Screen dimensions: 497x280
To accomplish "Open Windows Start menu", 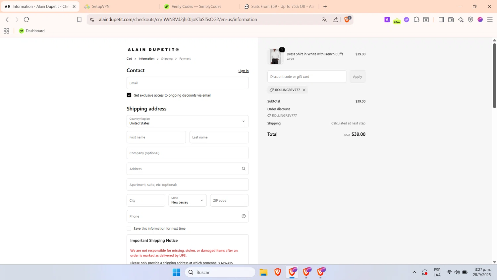I will [x=176, y=272].
